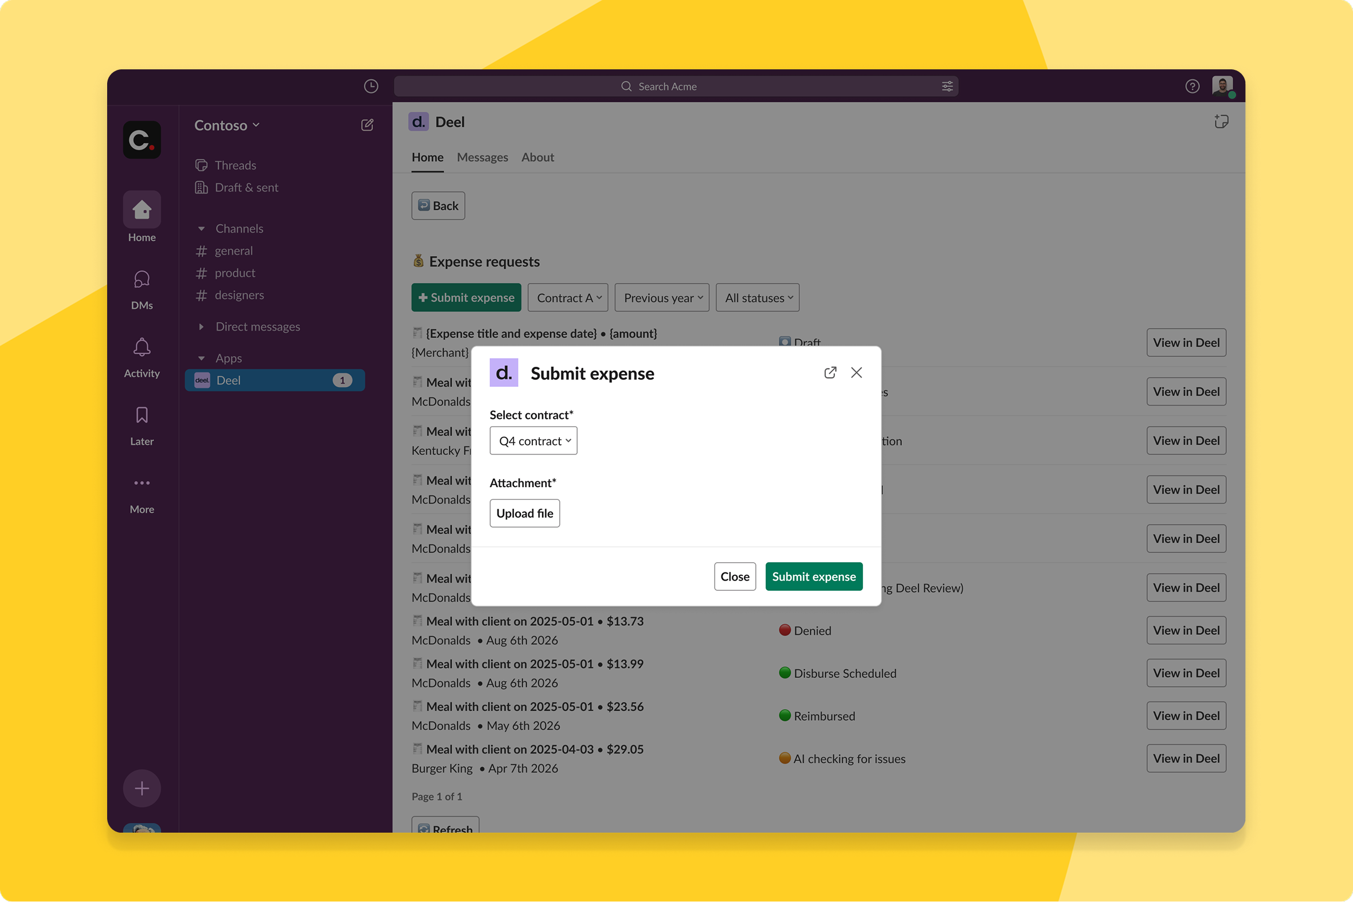The height and width of the screenshot is (902, 1353).
Task: Select the Deel app in sidebar
Action: 275,381
